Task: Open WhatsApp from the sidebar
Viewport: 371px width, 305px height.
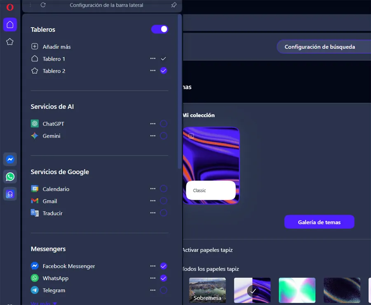Action: (x=10, y=177)
